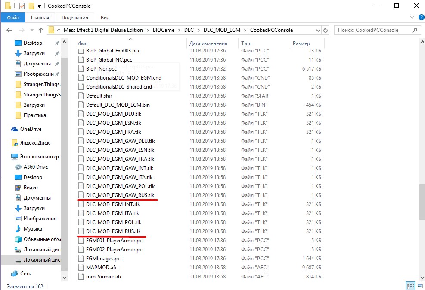Select file MAPMOD.afc

(x=102, y=268)
